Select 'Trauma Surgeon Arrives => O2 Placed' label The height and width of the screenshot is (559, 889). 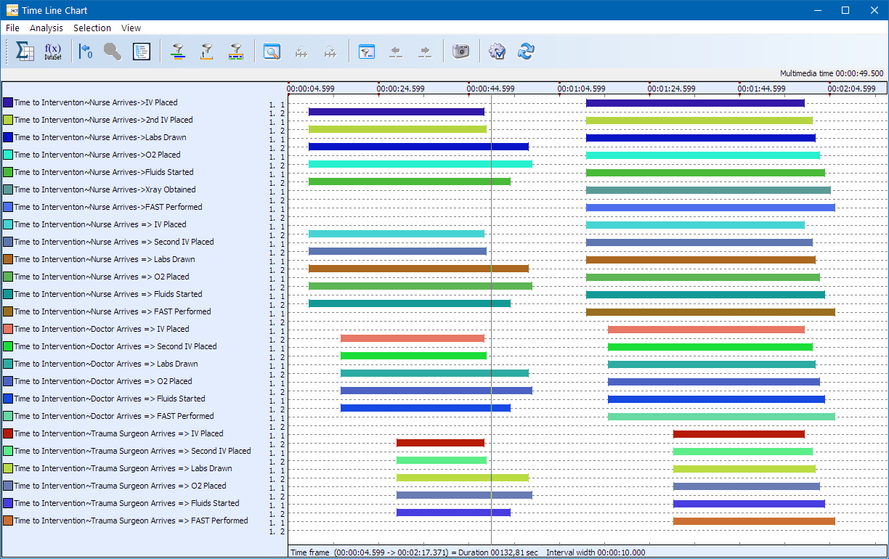pos(121,486)
